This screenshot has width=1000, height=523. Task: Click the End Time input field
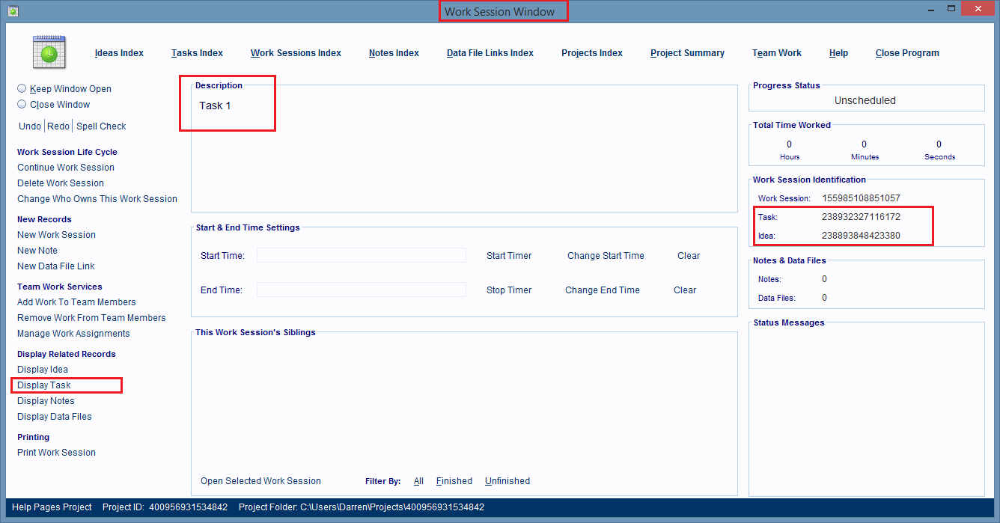pos(362,290)
